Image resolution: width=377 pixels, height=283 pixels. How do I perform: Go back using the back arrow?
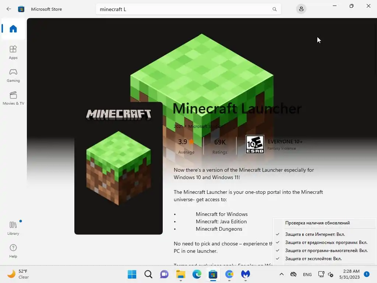click(9, 9)
